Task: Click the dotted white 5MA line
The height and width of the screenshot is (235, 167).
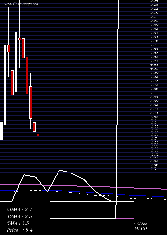Action: 83,194
